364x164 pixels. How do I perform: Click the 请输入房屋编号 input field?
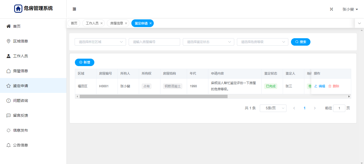pos(154,42)
